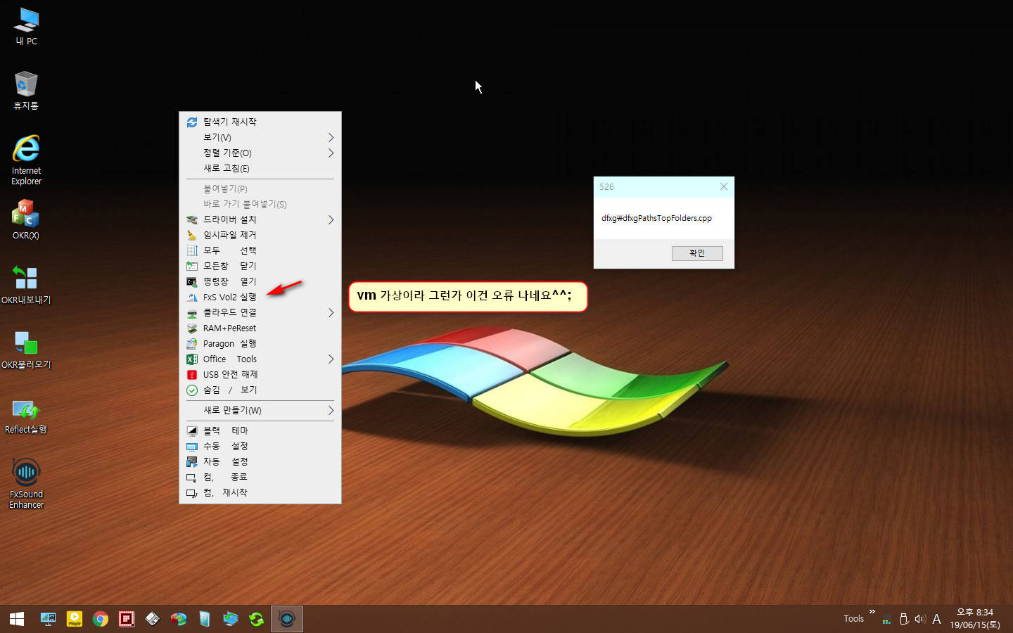Apply 블랙 테마 from menu
The image size is (1013, 633).
click(260, 430)
